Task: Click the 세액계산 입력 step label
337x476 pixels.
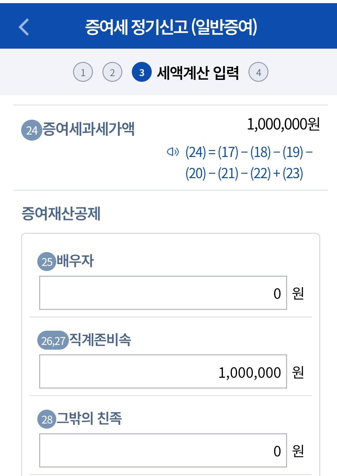Action: click(x=198, y=73)
